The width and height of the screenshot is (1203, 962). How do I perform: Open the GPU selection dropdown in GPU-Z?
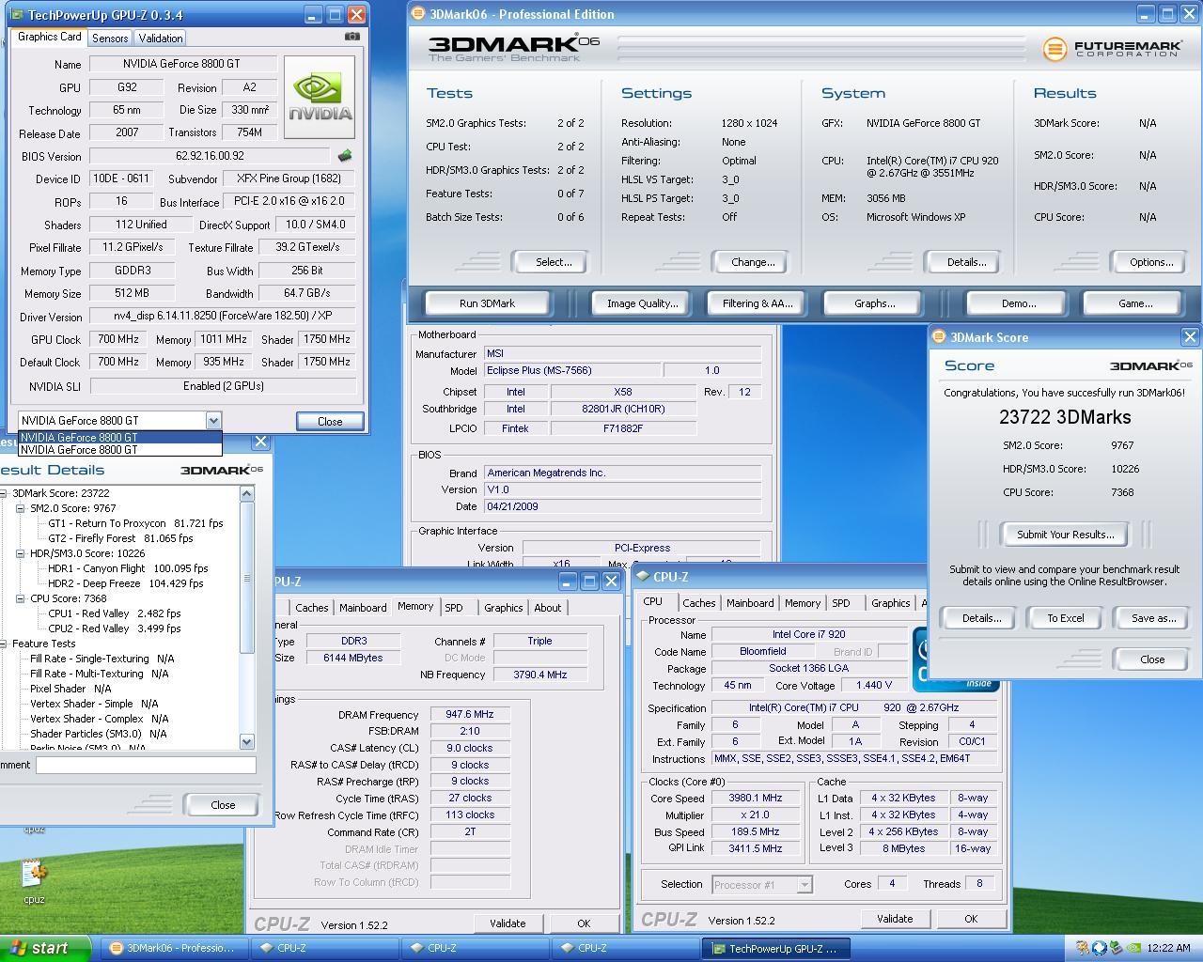213,421
